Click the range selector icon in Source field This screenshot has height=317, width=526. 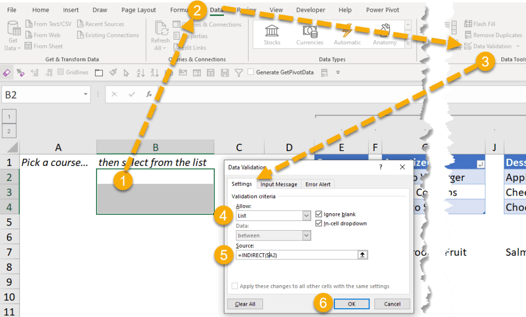[x=363, y=255]
